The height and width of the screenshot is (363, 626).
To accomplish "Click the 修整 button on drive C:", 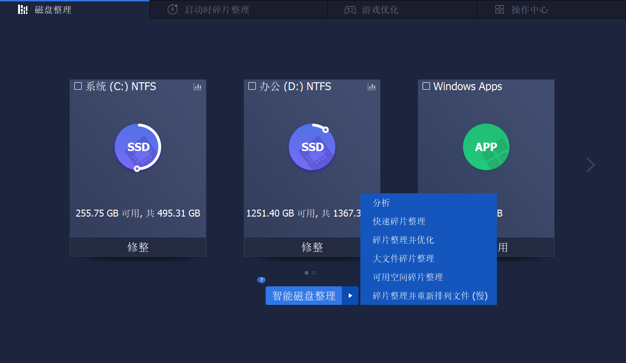I will tap(137, 247).
